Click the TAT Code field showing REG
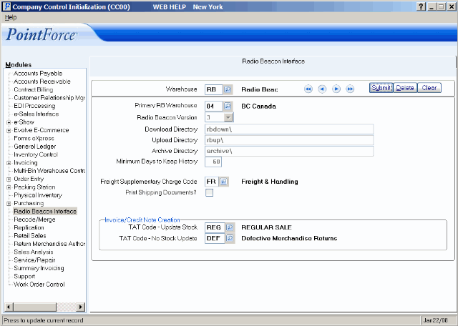 pos(215,227)
